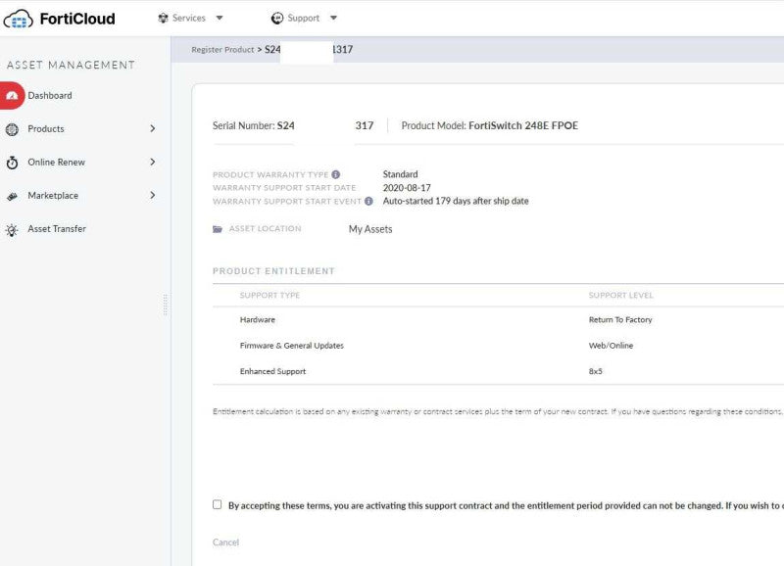This screenshot has width=784, height=566.
Task: Click the Serial Number label text
Action: 243,125
